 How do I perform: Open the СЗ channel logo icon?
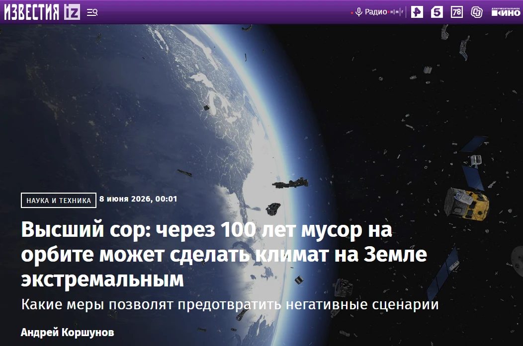[x=477, y=12]
